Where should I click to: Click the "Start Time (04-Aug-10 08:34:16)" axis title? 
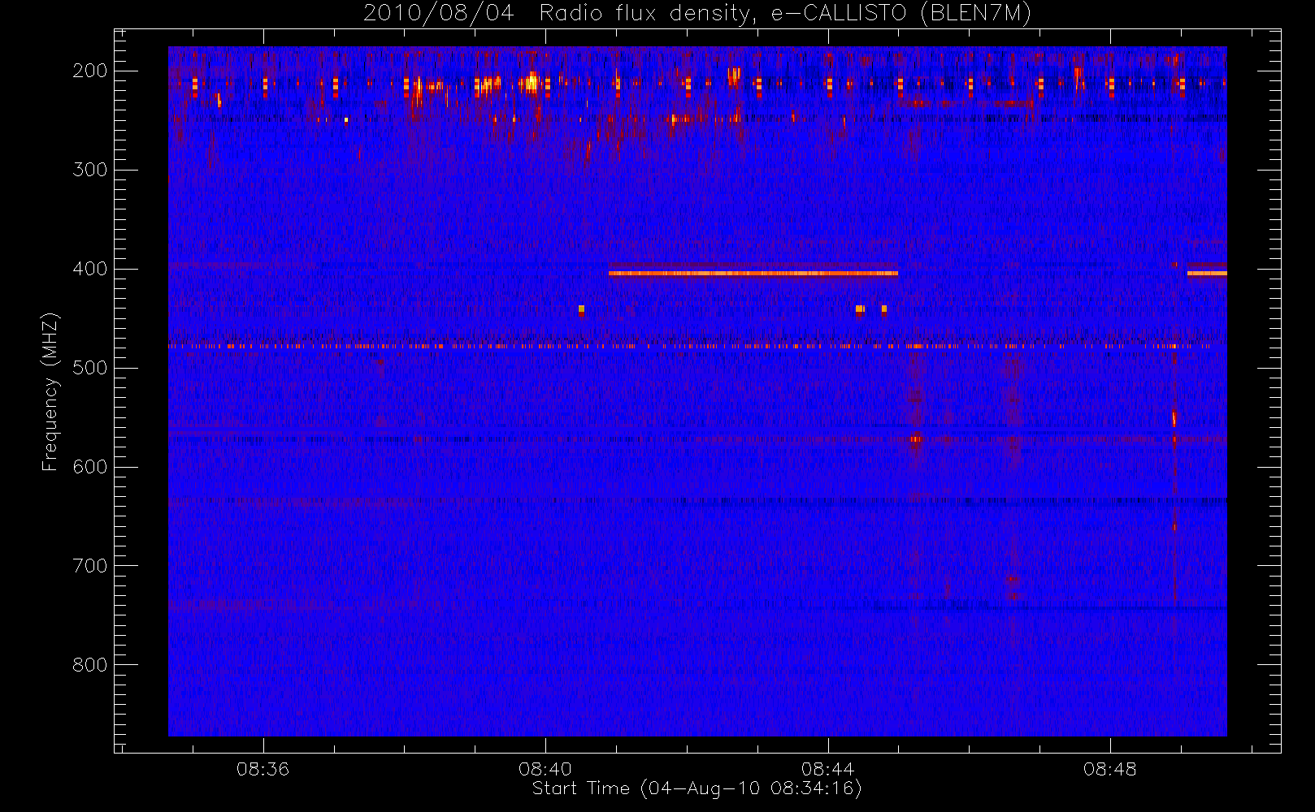point(697,788)
